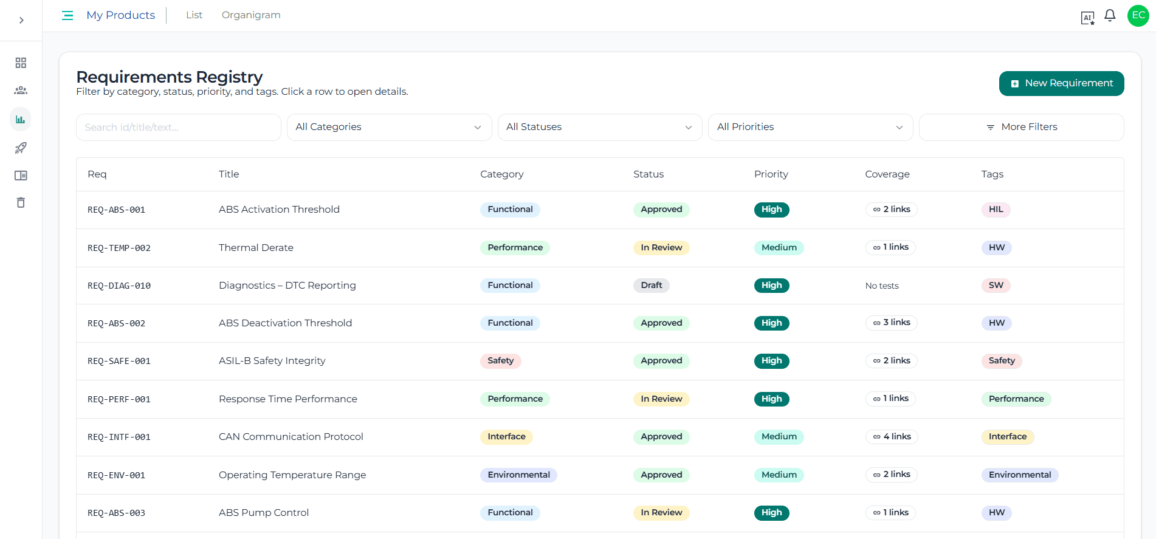
Task: Switch to the Organigram tab
Action: click(251, 15)
